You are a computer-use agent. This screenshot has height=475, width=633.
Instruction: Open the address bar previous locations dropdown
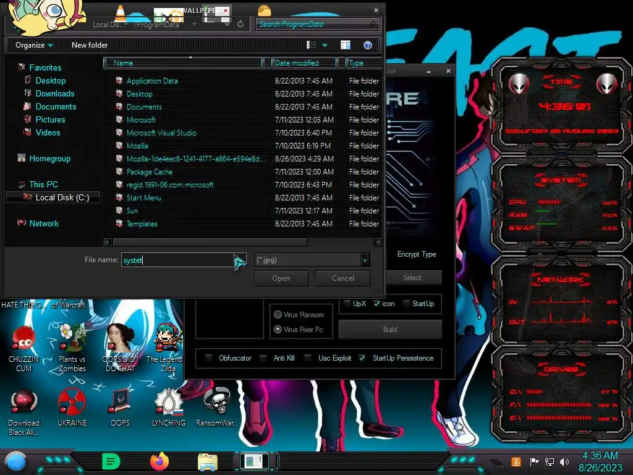point(227,24)
